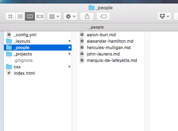Screen dimensions: 178x131
Task: Select aaron-burr.md file
Action: click(x=111, y=35)
